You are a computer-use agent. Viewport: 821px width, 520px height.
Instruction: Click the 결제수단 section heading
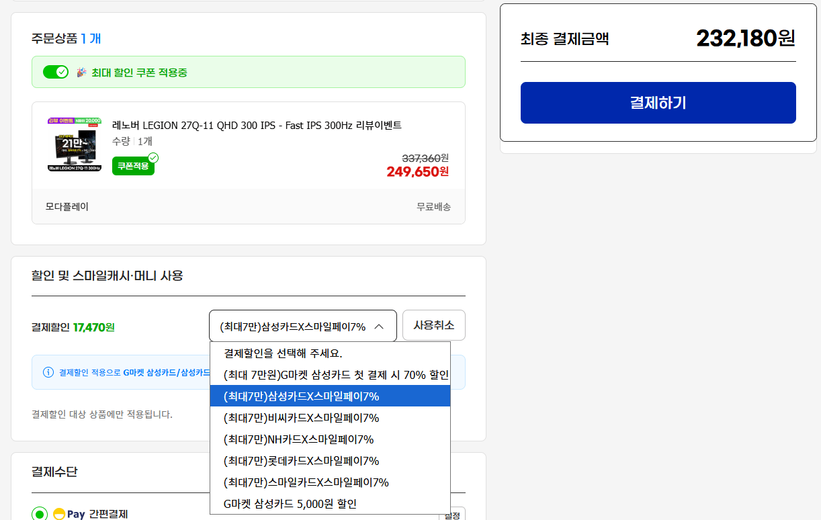tap(54, 472)
